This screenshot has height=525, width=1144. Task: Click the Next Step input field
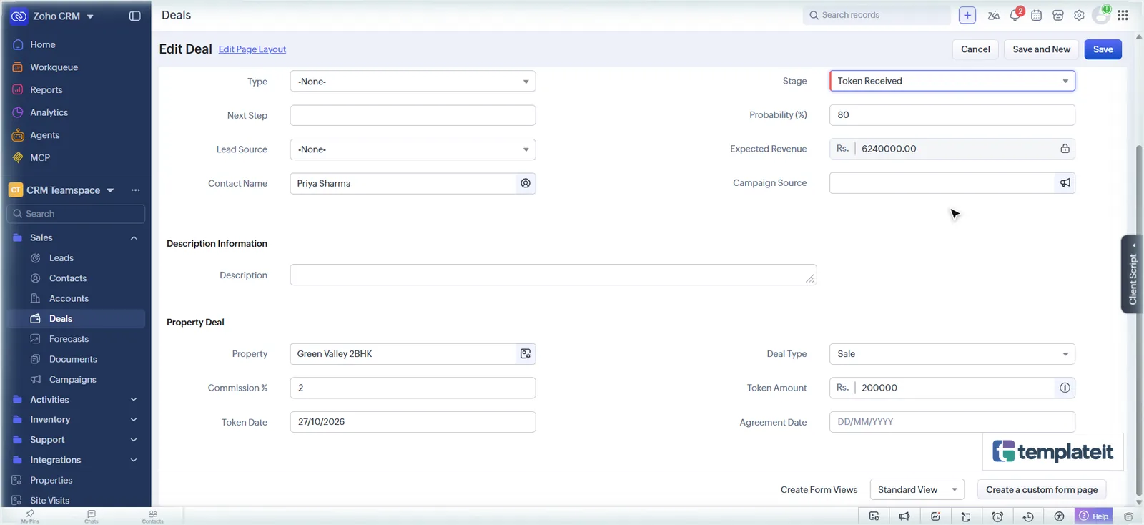[x=413, y=115]
